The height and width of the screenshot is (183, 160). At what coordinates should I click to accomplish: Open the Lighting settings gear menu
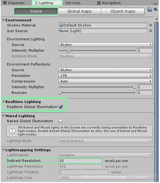(156, 9)
